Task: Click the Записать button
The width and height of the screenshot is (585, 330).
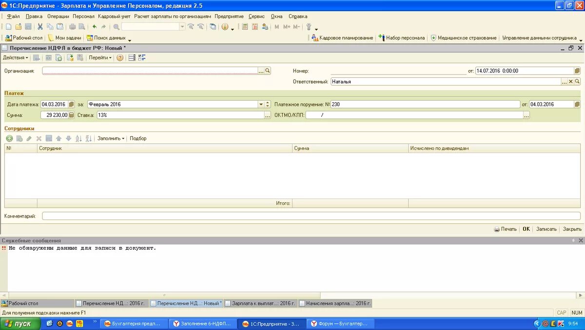Action: coord(546,229)
